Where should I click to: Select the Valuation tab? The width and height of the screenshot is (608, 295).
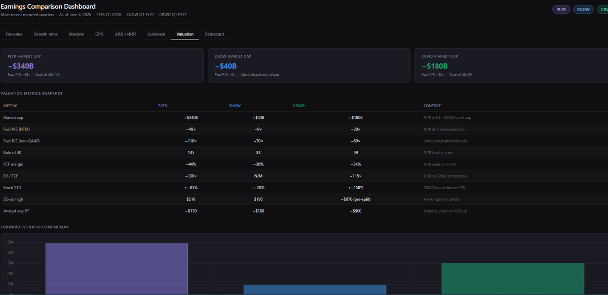(185, 34)
